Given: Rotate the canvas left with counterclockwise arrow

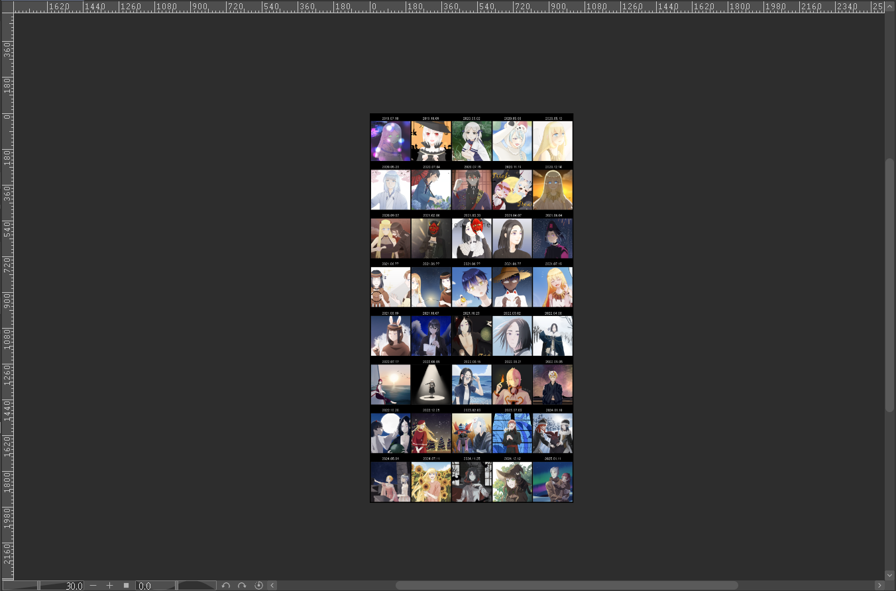Looking at the screenshot, I should (226, 586).
